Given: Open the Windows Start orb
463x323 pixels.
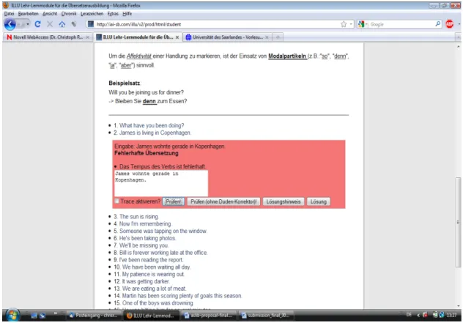Looking at the screenshot, I should [x=12, y=315].
